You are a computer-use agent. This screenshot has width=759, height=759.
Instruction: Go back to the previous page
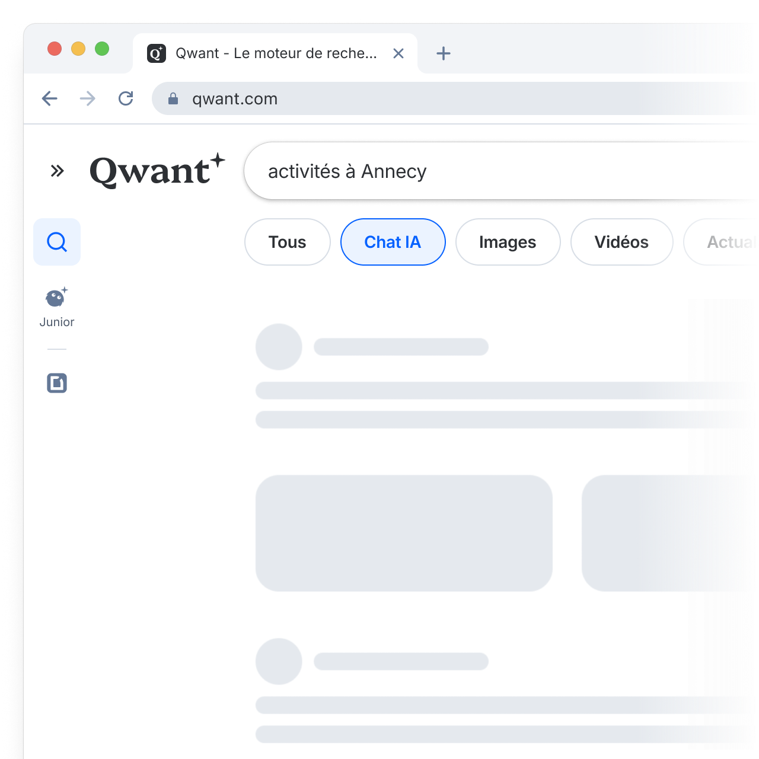point(50,98)
